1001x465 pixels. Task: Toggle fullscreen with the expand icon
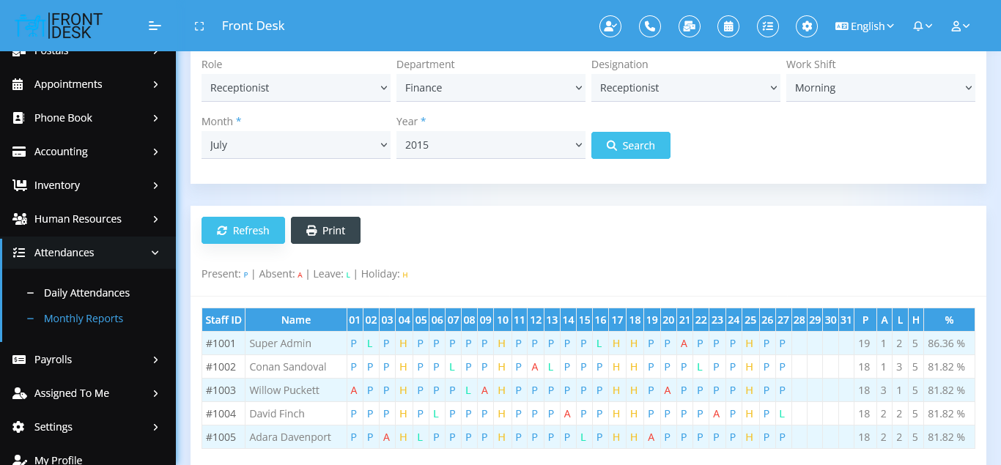click(199, 26)
